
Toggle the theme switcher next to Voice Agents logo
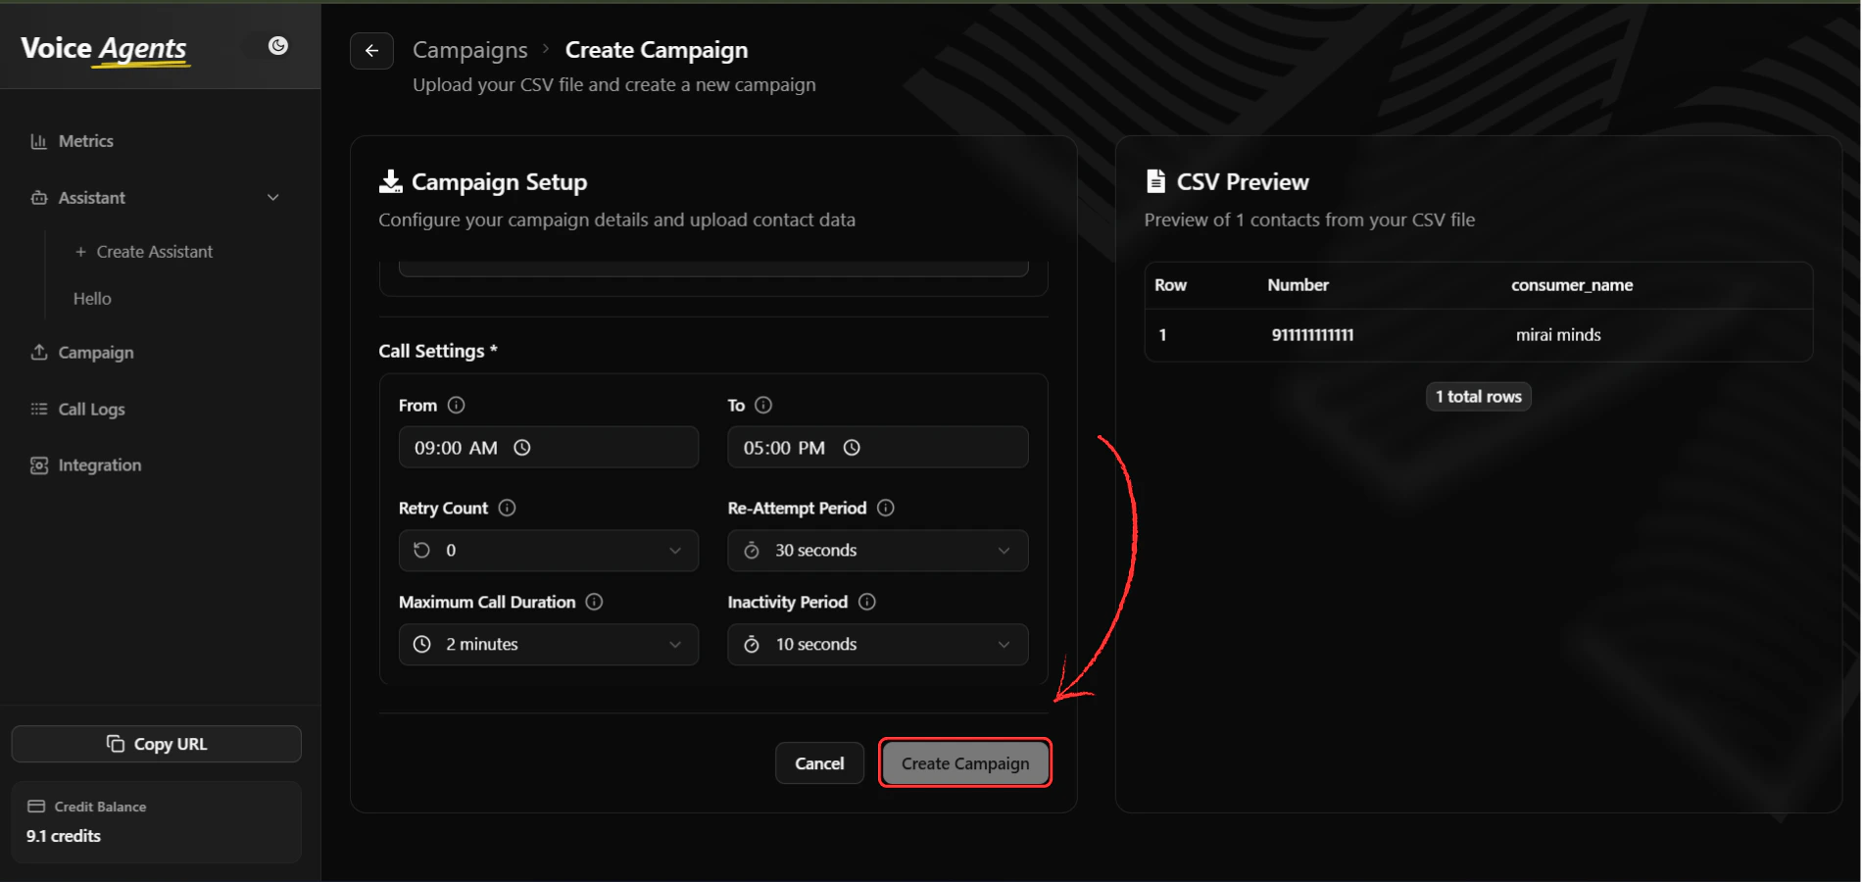pos(278,45)
